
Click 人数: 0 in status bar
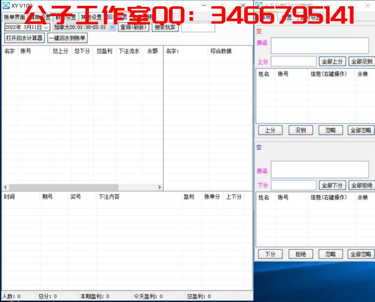point(11,296)
